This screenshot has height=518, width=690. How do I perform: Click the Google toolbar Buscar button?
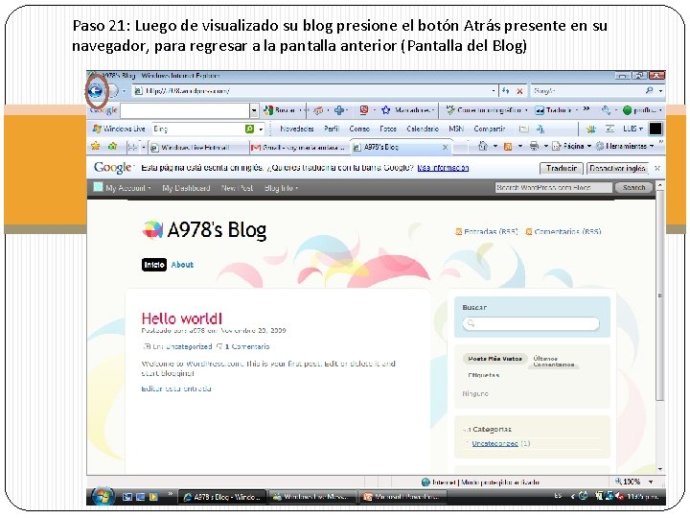click(x=280, y=110)
